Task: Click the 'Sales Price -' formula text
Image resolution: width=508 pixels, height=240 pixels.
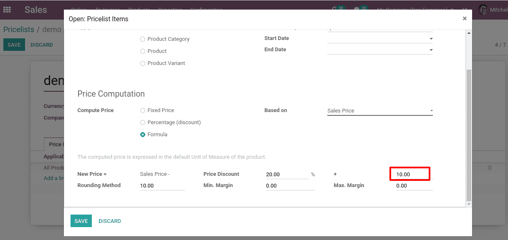Action: click(155, 174)
